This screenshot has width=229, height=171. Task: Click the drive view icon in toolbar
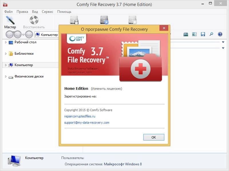click(x=186, y=34)
